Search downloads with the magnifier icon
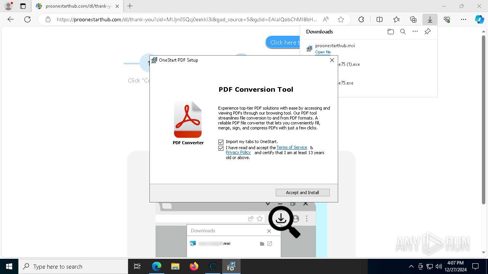This screenshot has height=274, width=488. [403, 32]
